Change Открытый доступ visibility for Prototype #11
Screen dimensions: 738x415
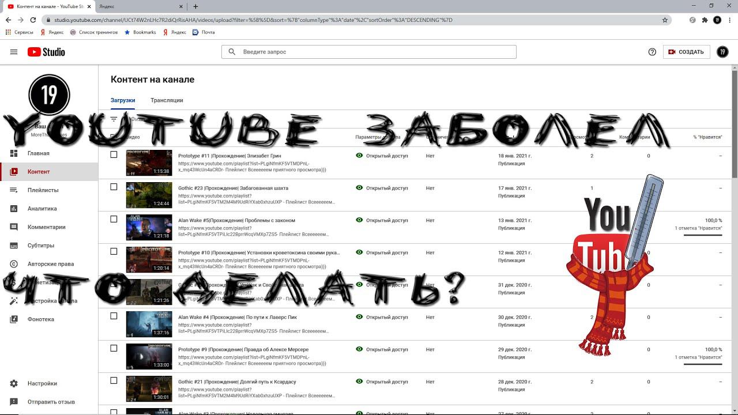point(382,156)
